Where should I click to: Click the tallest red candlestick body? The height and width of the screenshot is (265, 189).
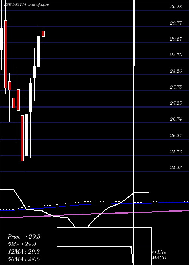(x=6, y=54)
